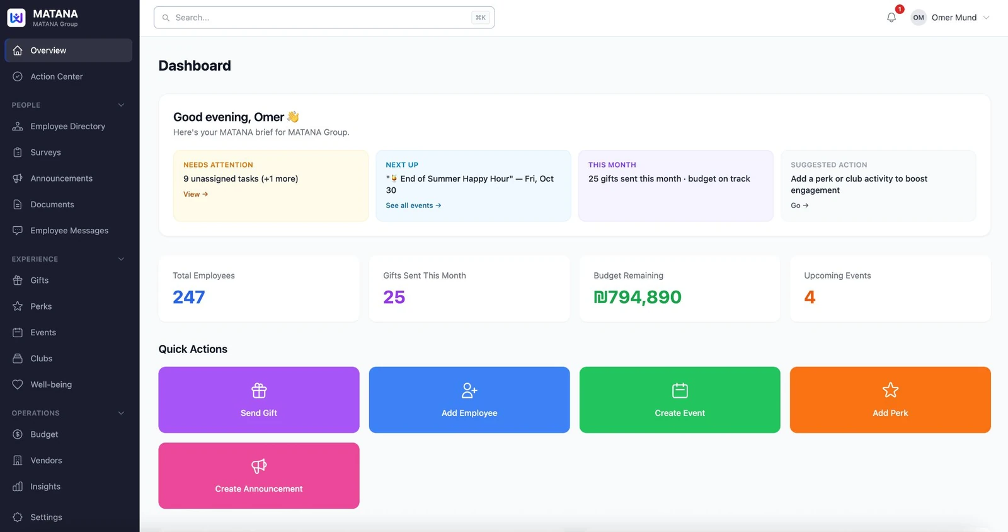Viewport: 1008px width, 532px height.
Task: Focus the Search input field
Action: coord(324,18)
